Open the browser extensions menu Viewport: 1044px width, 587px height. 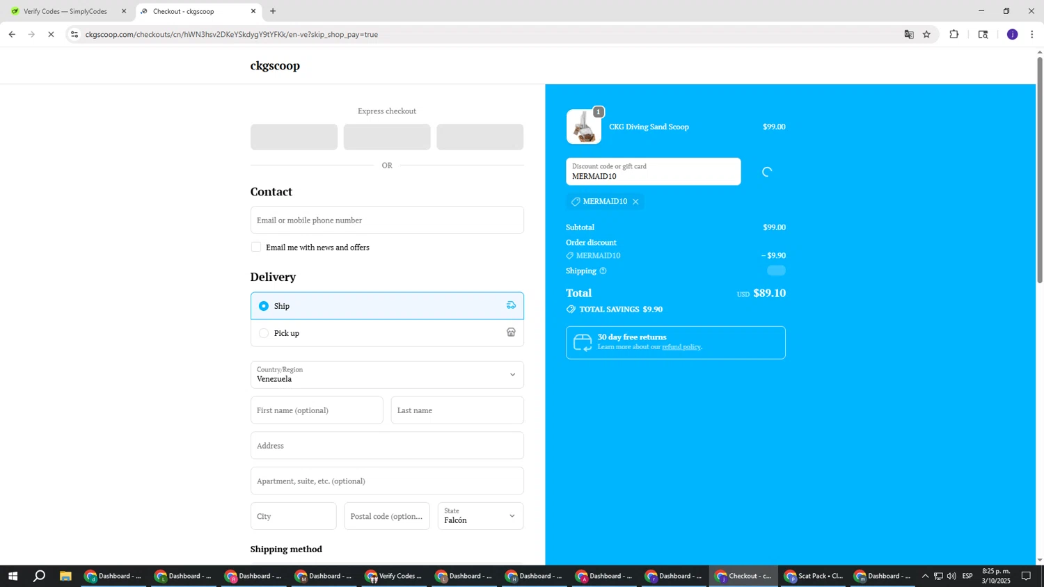[x=954, y=34]
